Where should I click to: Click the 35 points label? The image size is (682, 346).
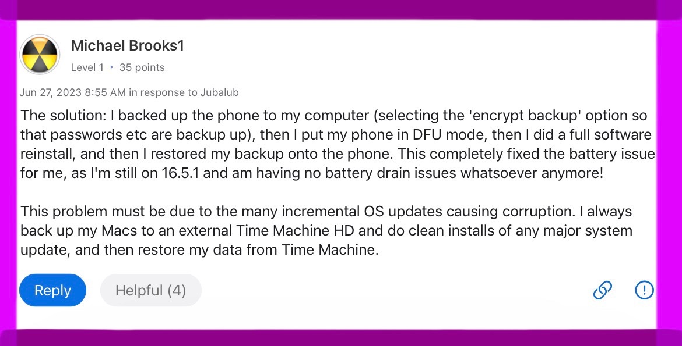tap(142, 67)
